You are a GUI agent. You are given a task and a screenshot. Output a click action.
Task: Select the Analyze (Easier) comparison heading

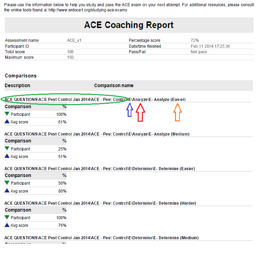(x=95, y=100)
